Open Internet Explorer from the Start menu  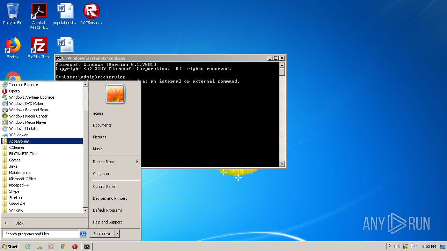click(x=42, y=85)
